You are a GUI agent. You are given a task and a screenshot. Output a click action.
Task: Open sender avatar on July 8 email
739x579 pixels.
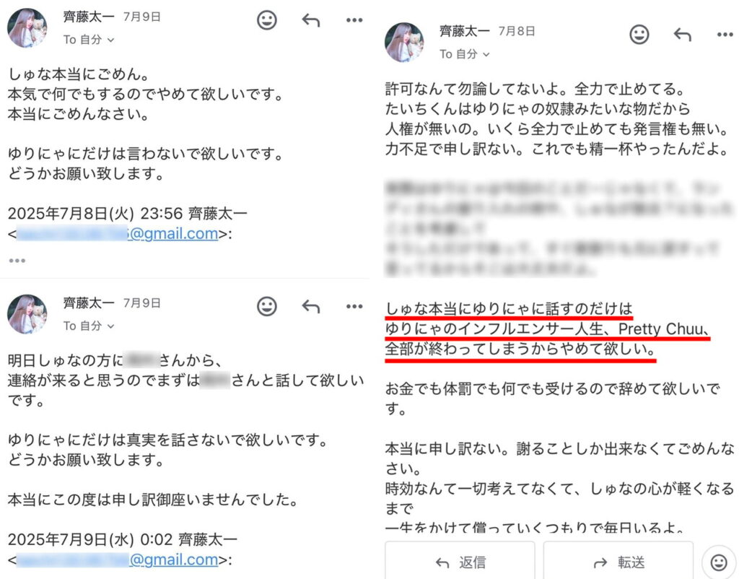click(x=404, y=43)
